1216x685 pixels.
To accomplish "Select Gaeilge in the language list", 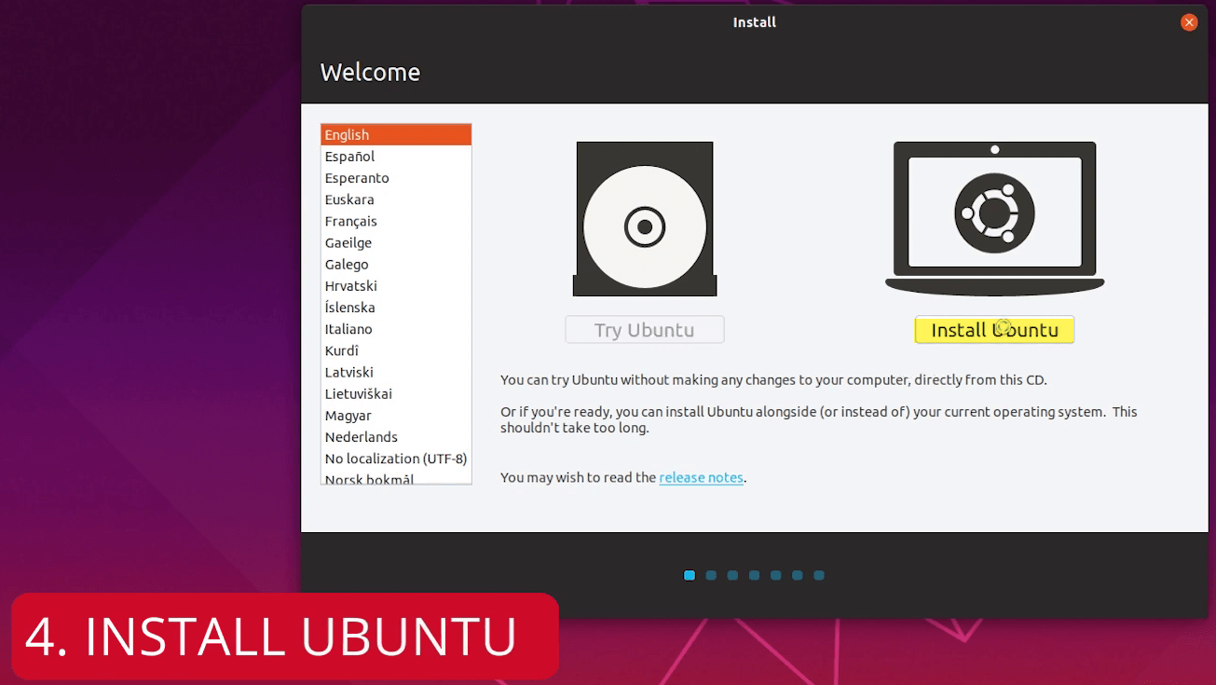I will pos(396,242).
